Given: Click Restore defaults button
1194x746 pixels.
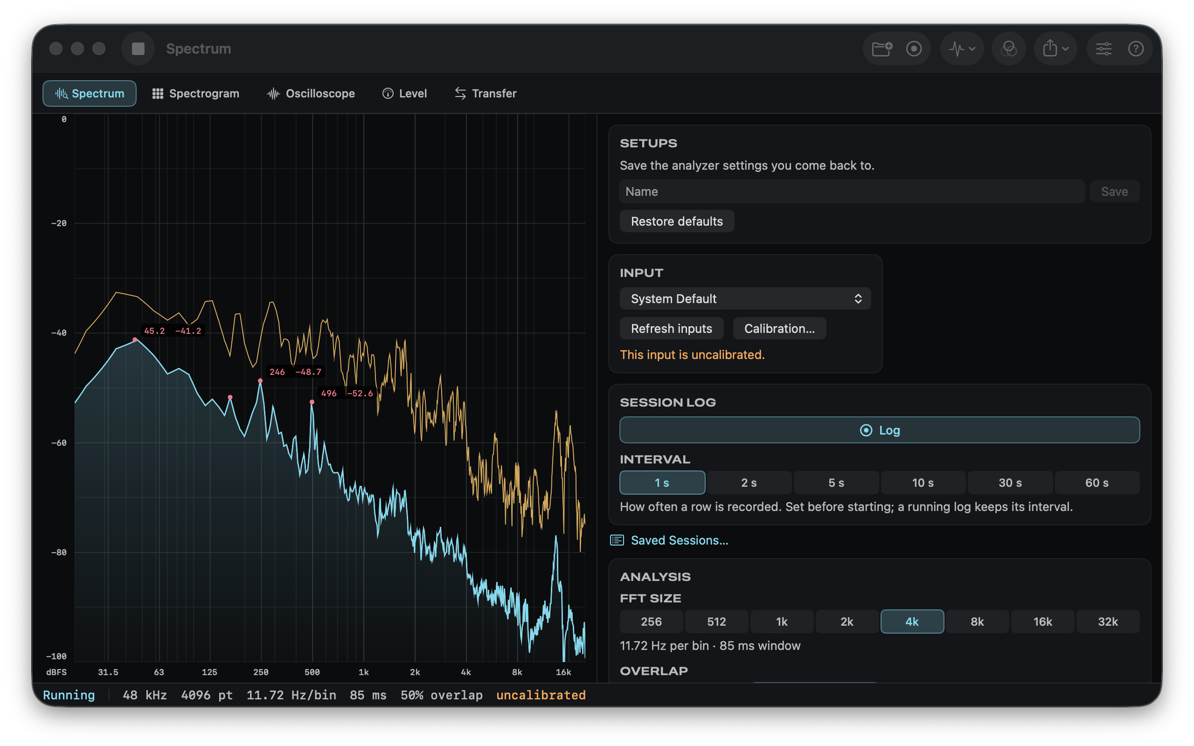Looking at the screenshot, I should pyautogui.click(x=677, y=221).
